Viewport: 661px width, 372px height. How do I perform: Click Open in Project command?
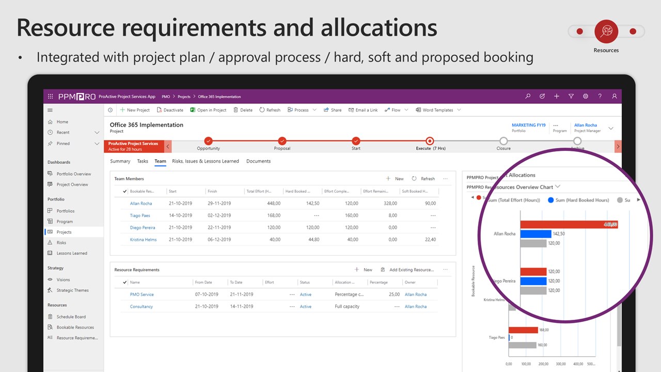pos(208,110)
